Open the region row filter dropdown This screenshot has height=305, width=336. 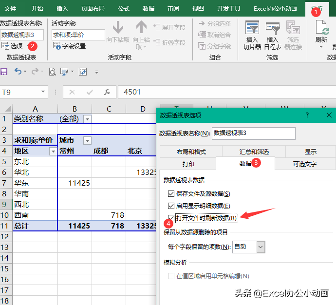(x=53, y=152)
